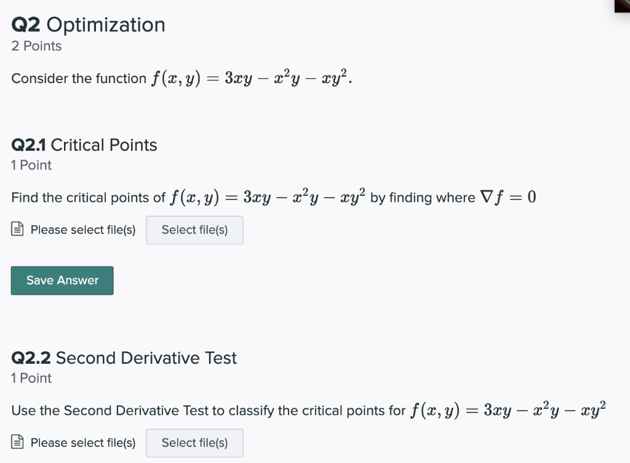Click the '1 Point' label under Q2.2
630x463 pixels.
[31, 378]
